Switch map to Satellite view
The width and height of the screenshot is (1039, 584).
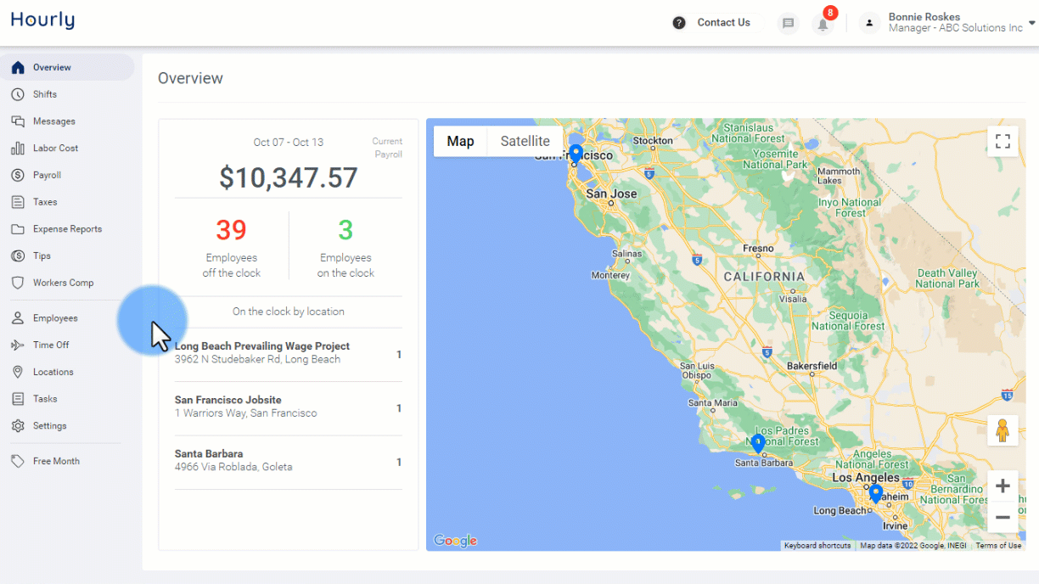(x=525, y=141)
